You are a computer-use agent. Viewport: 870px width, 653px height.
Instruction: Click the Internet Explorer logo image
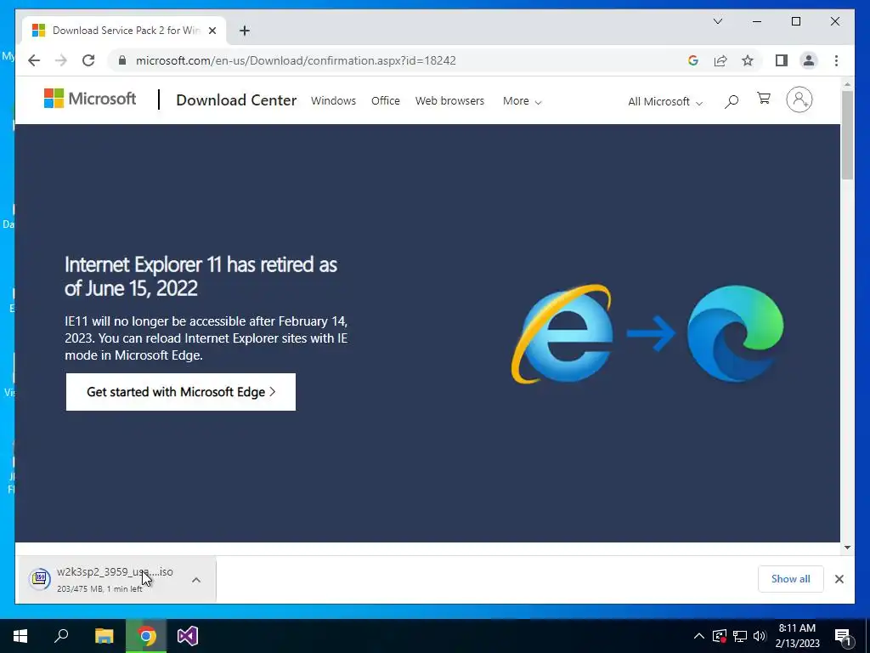pos(562,333)
